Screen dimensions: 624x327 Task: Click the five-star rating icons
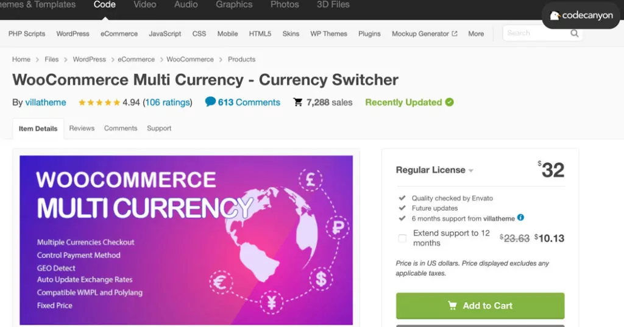pos(99,102)
